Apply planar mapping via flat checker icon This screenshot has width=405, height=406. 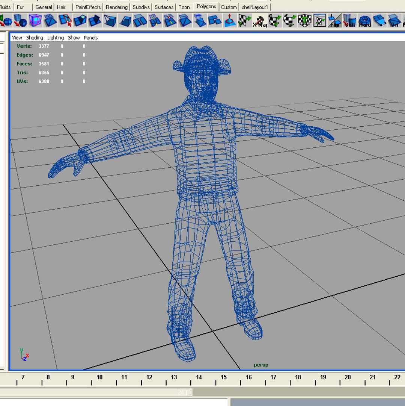coord(244,21)
